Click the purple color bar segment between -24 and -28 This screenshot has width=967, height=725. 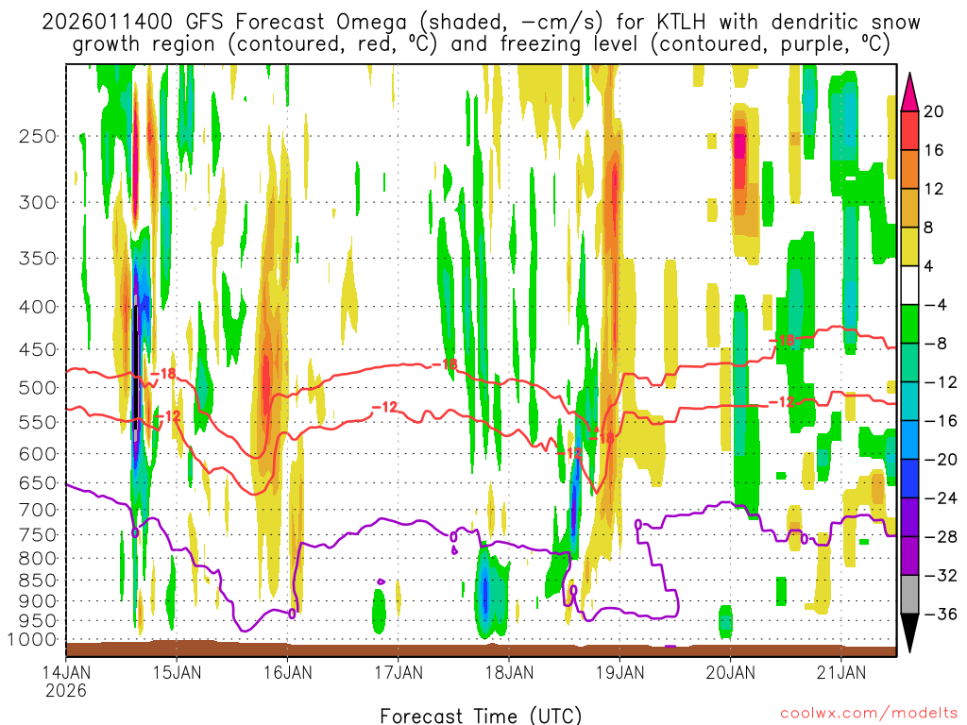tap(909, 517)
